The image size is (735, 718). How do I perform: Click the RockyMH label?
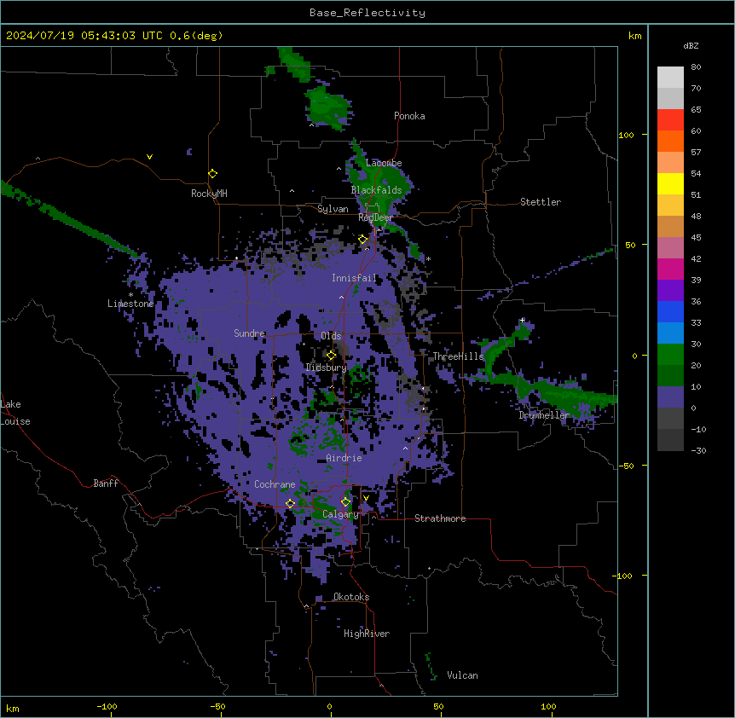pyautogui.click(x=209, y=194)
